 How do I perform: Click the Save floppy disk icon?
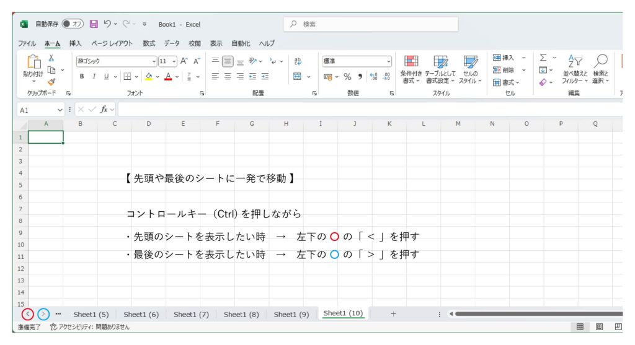coord(94,24)
